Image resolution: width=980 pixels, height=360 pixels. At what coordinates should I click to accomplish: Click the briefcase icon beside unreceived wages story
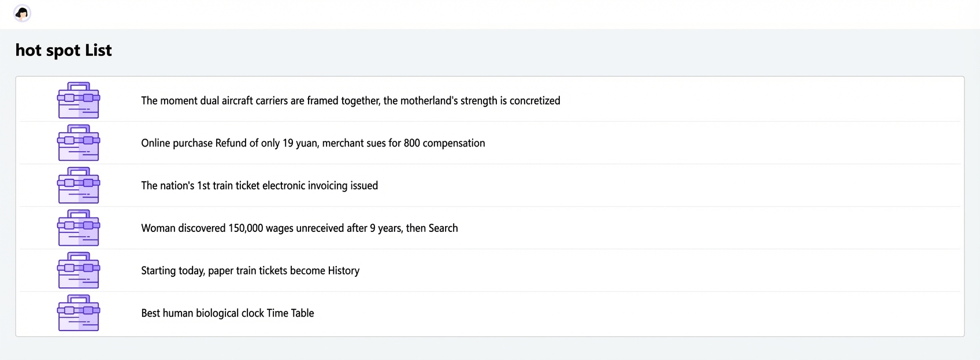[79, 228]
